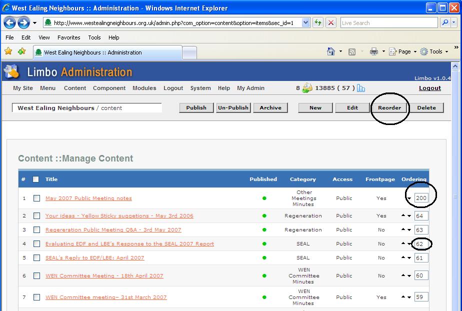
Task: Open SEAL's Reply to EDF/LBE: April 2007
Action: coord(94,257)
